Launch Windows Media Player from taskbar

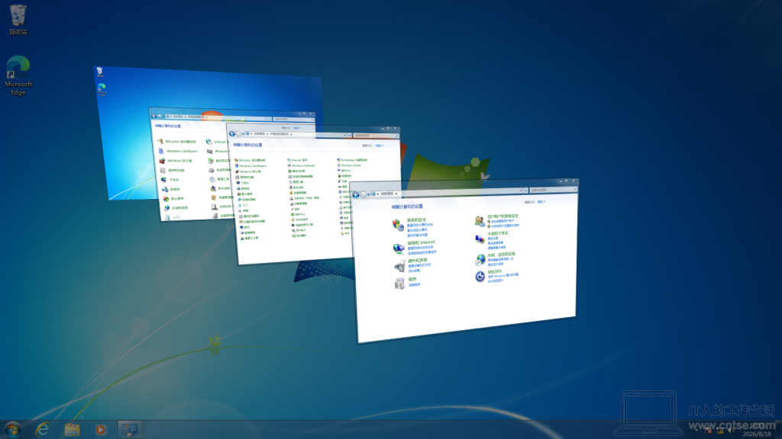tap(100, 430)
